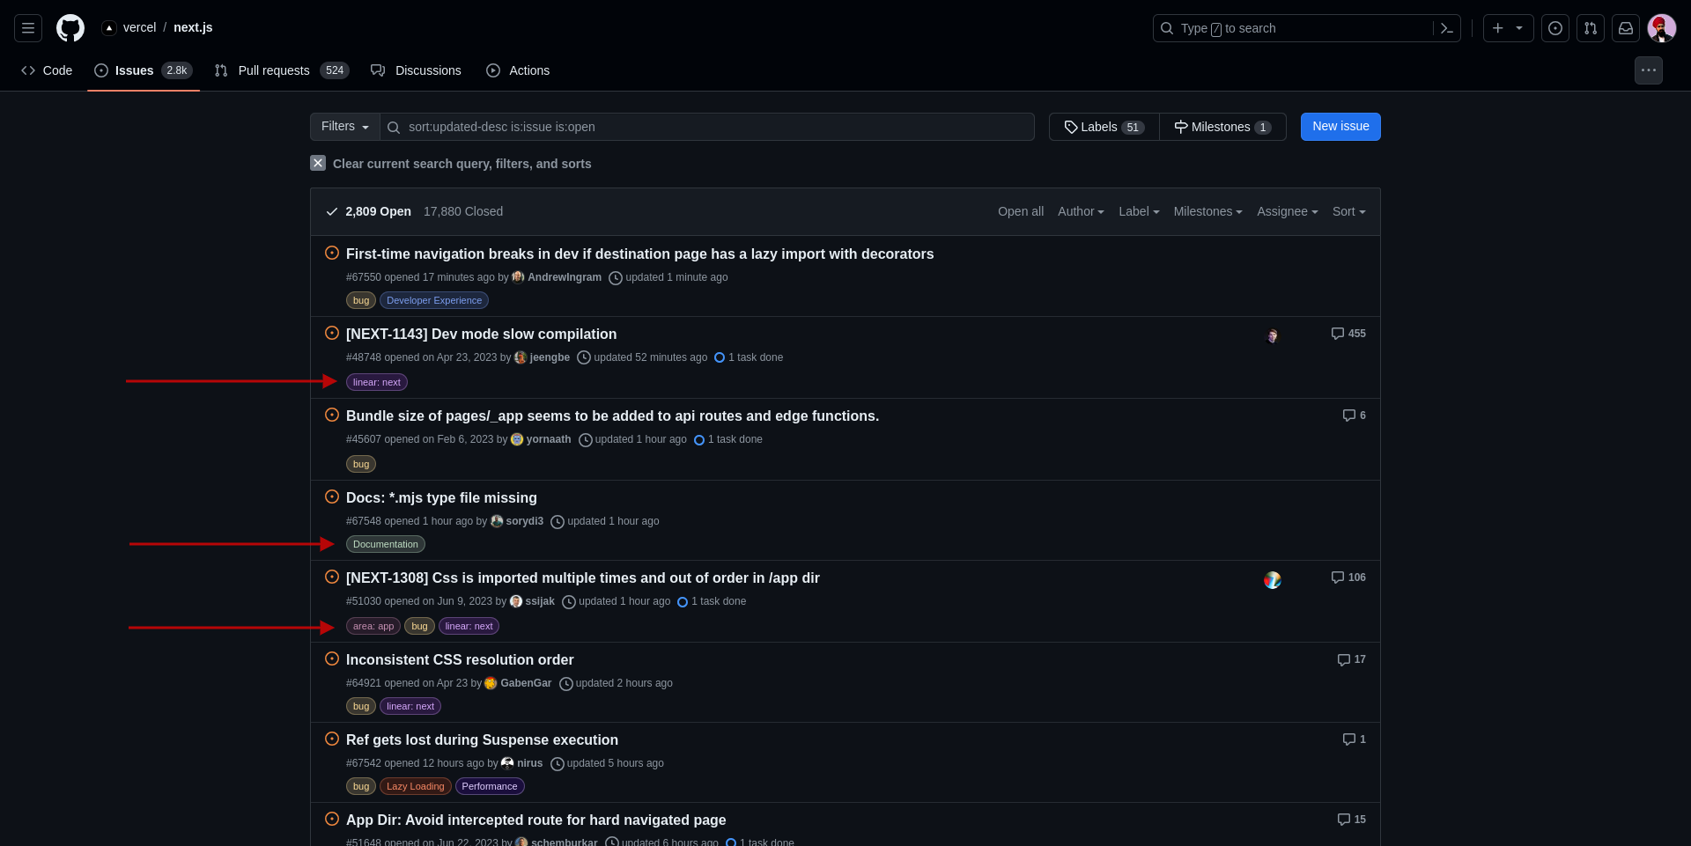Click author GabenGar username
Screen dimensions: 1691x846
pos(526,683)
